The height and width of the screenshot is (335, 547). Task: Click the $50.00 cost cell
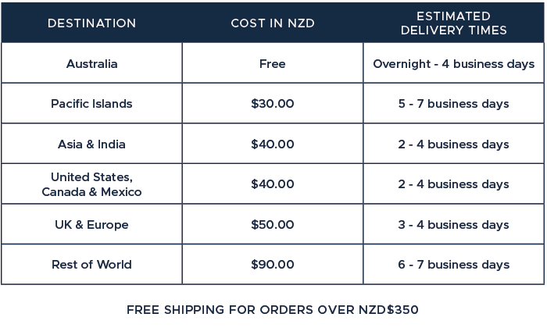273,224
